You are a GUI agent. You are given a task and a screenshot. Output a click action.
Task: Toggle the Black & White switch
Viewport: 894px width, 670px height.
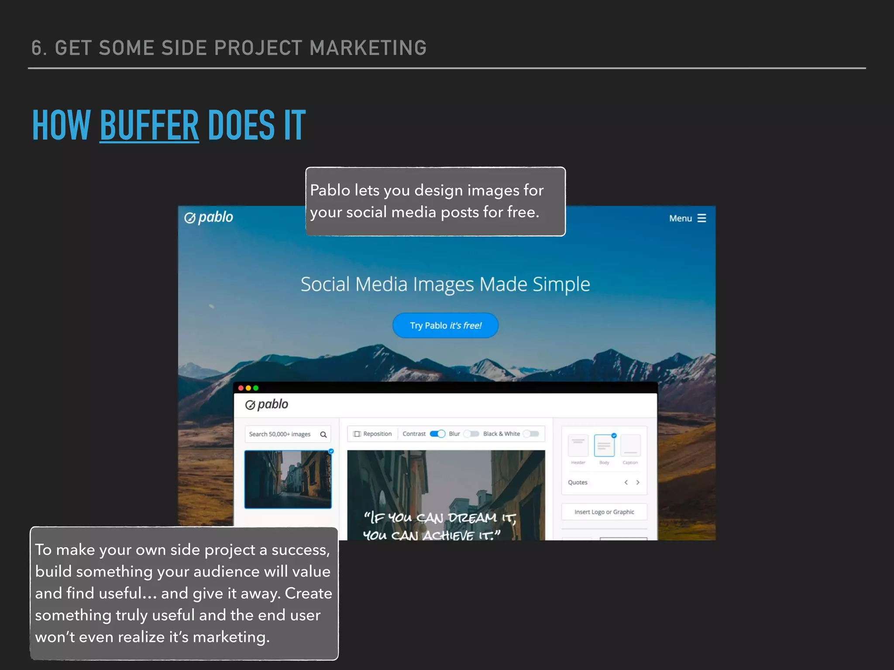click(x=531, y=434)
